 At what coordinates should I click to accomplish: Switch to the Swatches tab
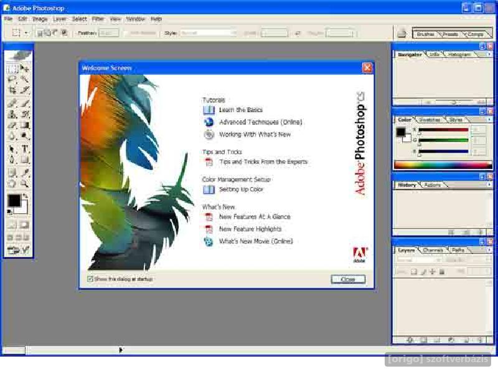pos(429,120)
